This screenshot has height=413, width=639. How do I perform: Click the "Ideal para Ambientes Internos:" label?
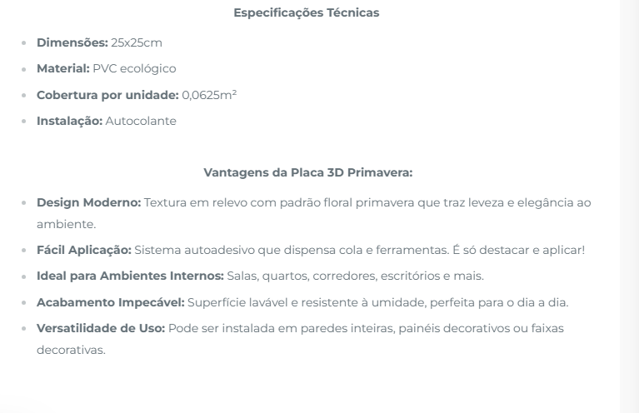129,276
